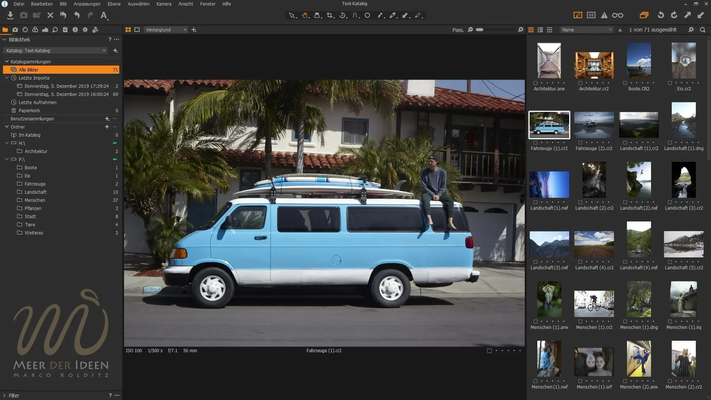The height and width of the screenshot is (400, 711).
Task: Open the Name sort dropdown
Action: click(587, 30)
